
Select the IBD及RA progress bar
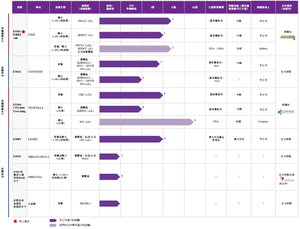click(x=110, y=203)
